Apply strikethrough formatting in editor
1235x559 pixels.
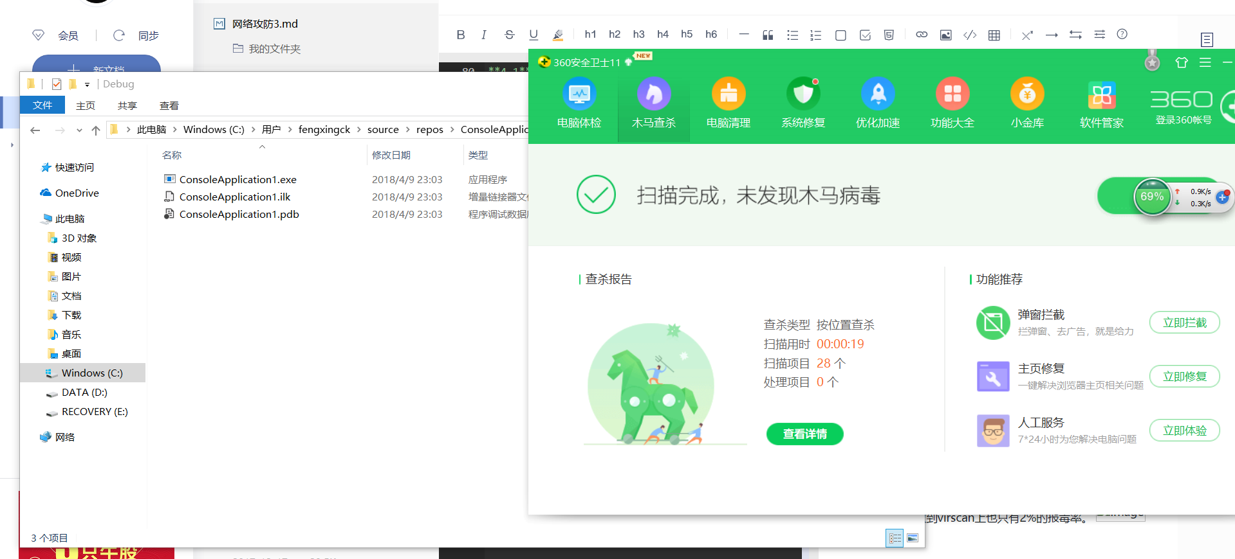click(509, 35)
